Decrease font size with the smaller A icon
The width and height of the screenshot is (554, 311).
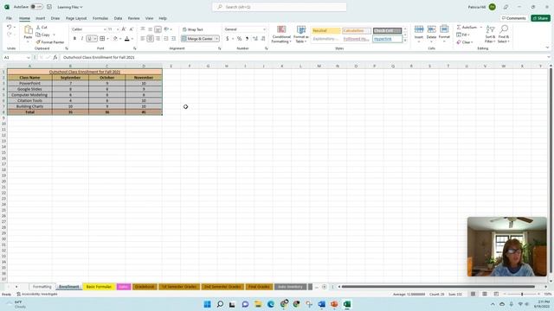point(131,29)
